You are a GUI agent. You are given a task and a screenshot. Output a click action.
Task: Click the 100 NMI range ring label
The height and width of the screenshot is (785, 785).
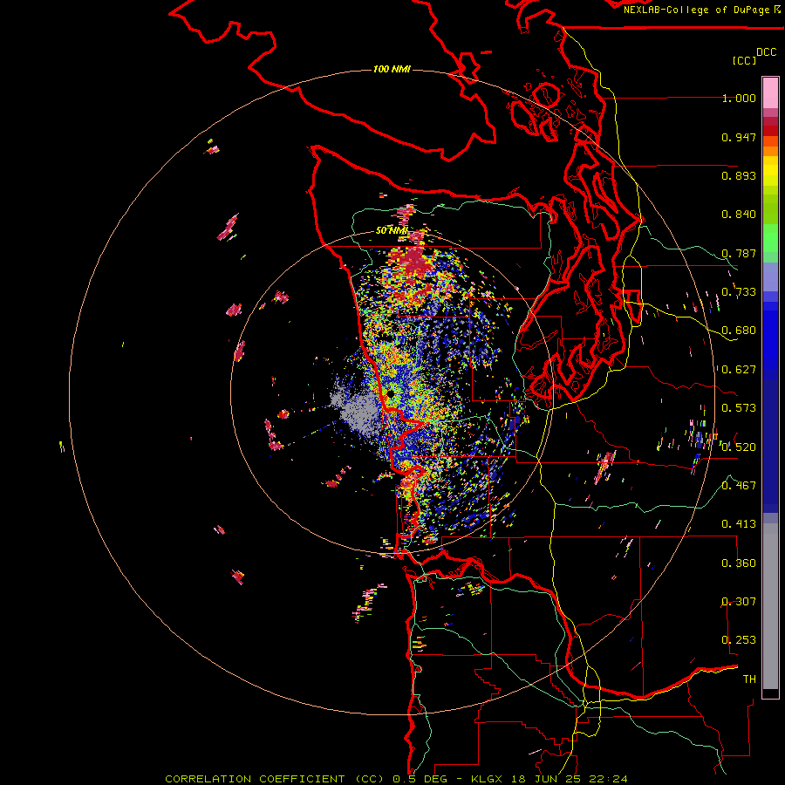(392, 69)
